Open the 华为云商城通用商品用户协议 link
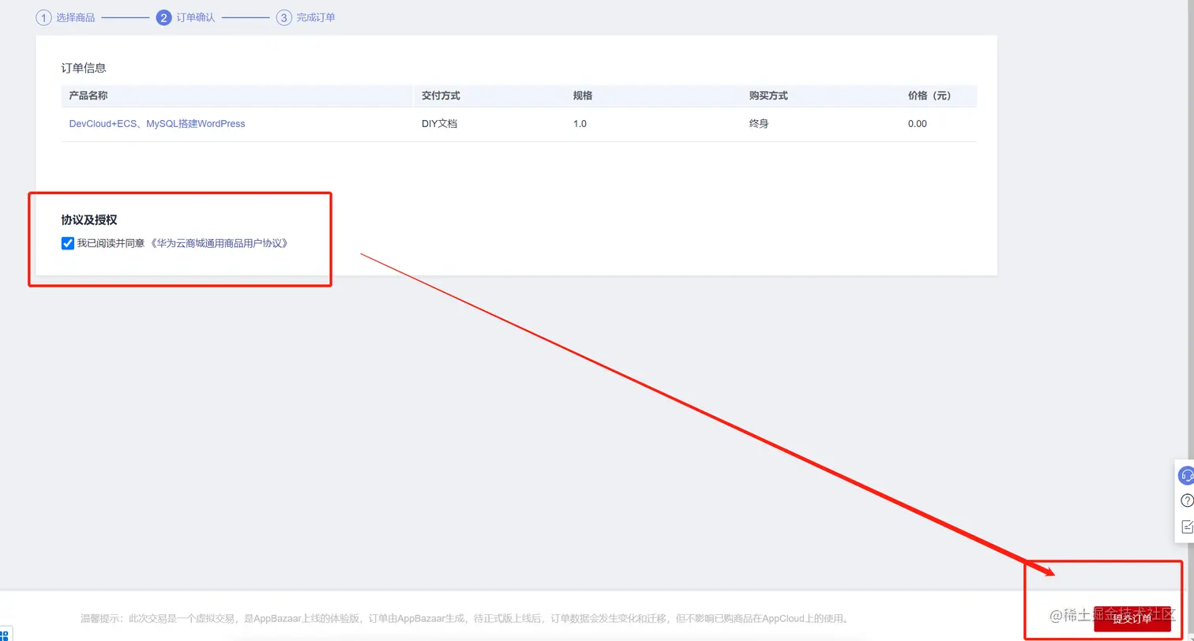 [x=219, y=243]
